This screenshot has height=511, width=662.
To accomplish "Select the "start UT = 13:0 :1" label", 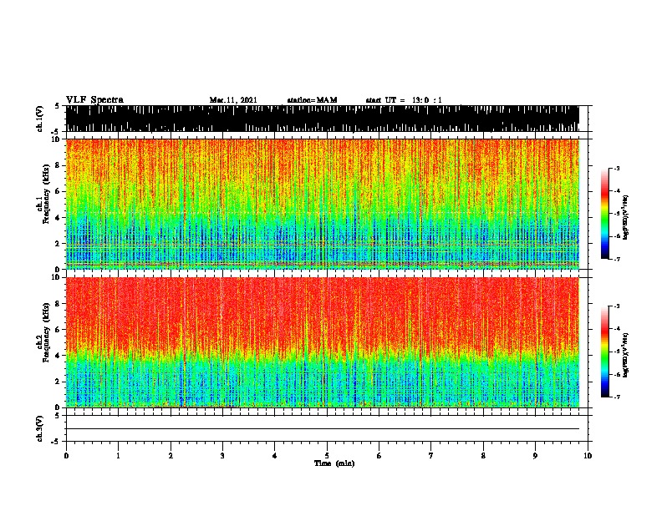I will pyautogui.click(x=404, y=100).
